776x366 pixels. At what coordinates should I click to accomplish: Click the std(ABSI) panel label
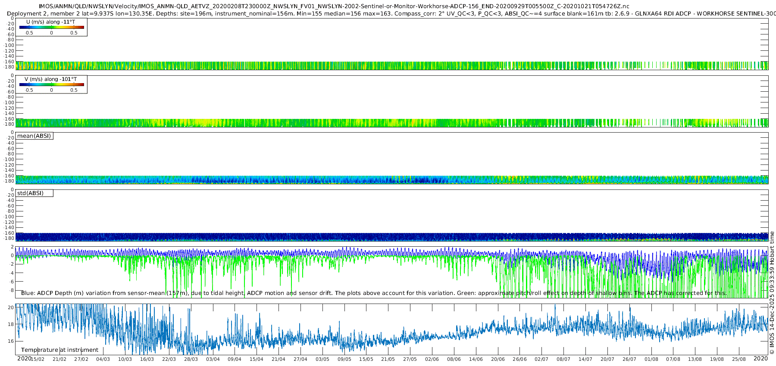[30, 193]
